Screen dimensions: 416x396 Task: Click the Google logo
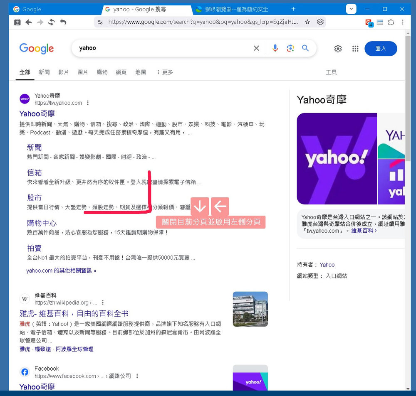pyautogui.click(x=37, y=49)
